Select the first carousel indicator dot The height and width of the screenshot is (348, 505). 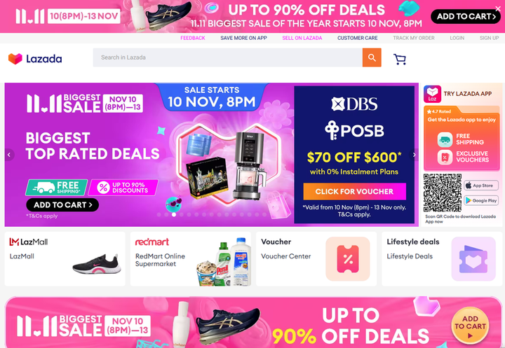click(159, 214)
